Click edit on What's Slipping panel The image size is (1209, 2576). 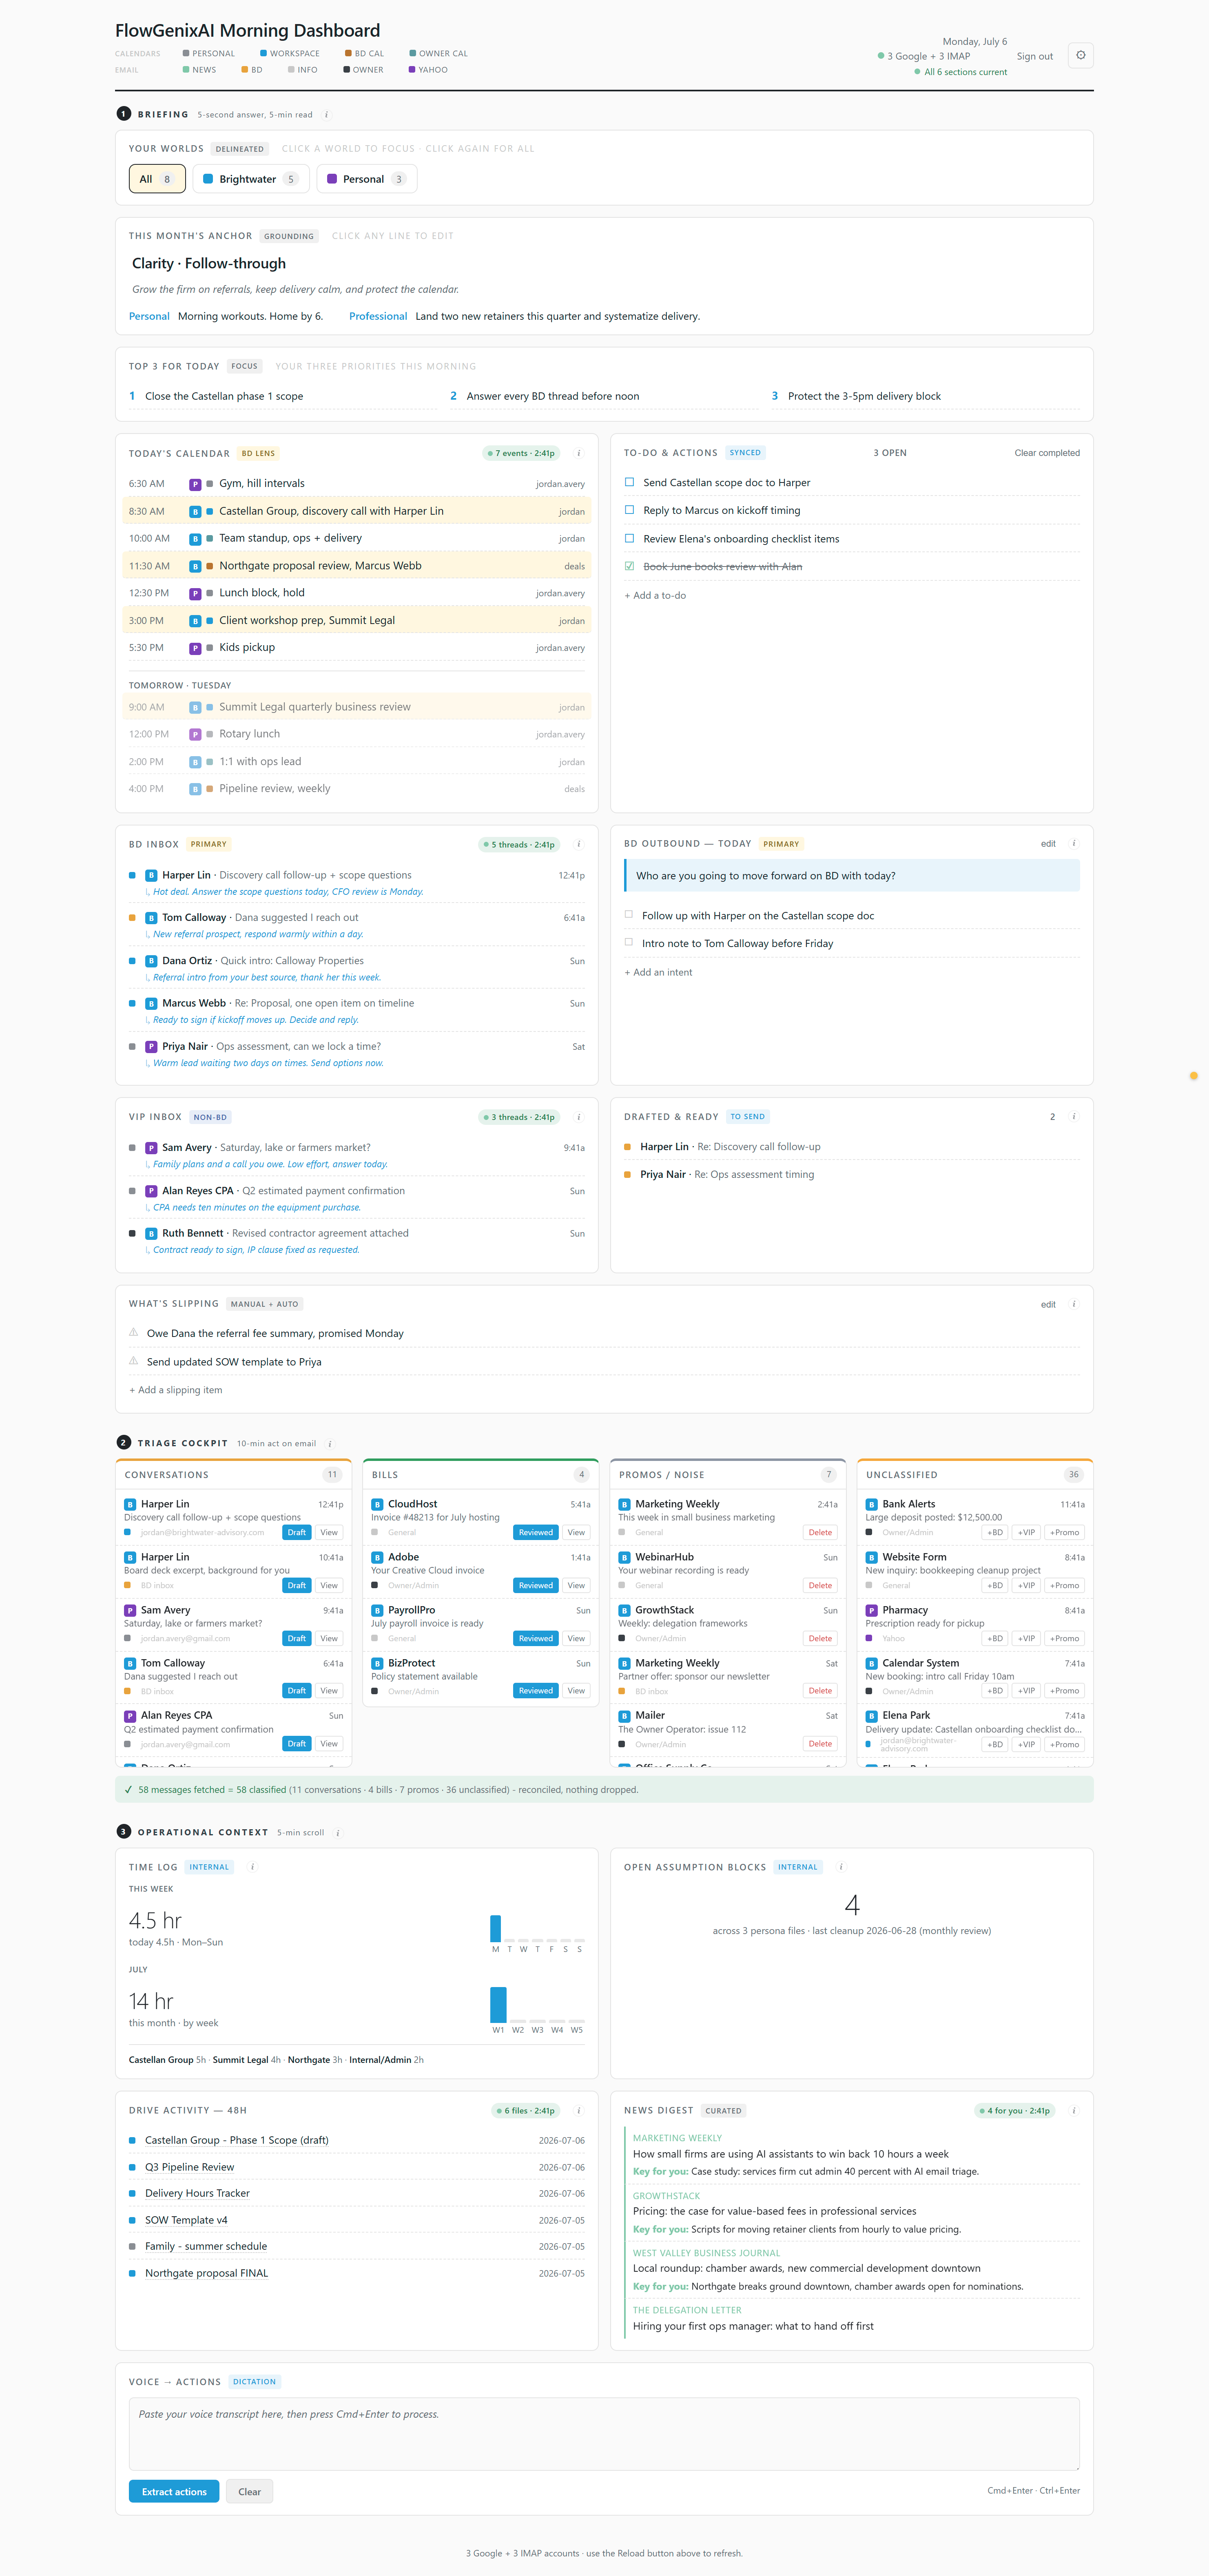(x=1047, y=1304)
